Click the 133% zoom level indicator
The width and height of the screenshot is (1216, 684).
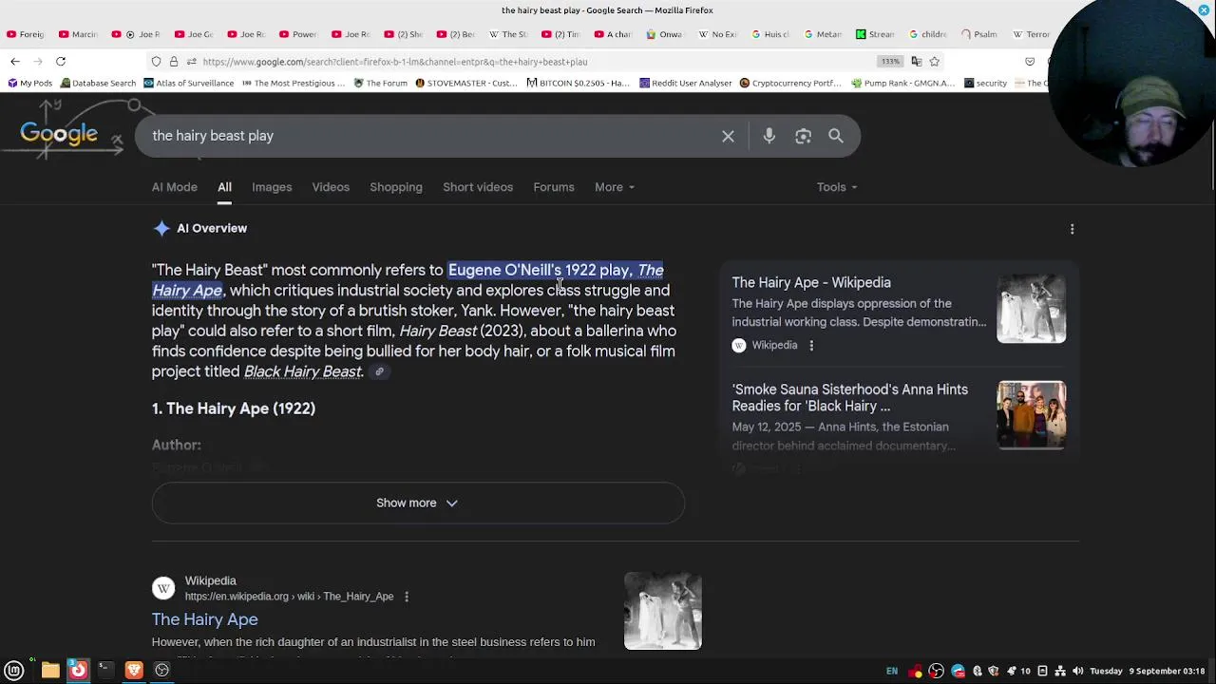889,62
